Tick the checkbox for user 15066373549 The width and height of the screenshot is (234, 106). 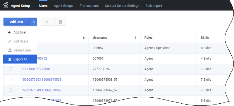(10, 90)
